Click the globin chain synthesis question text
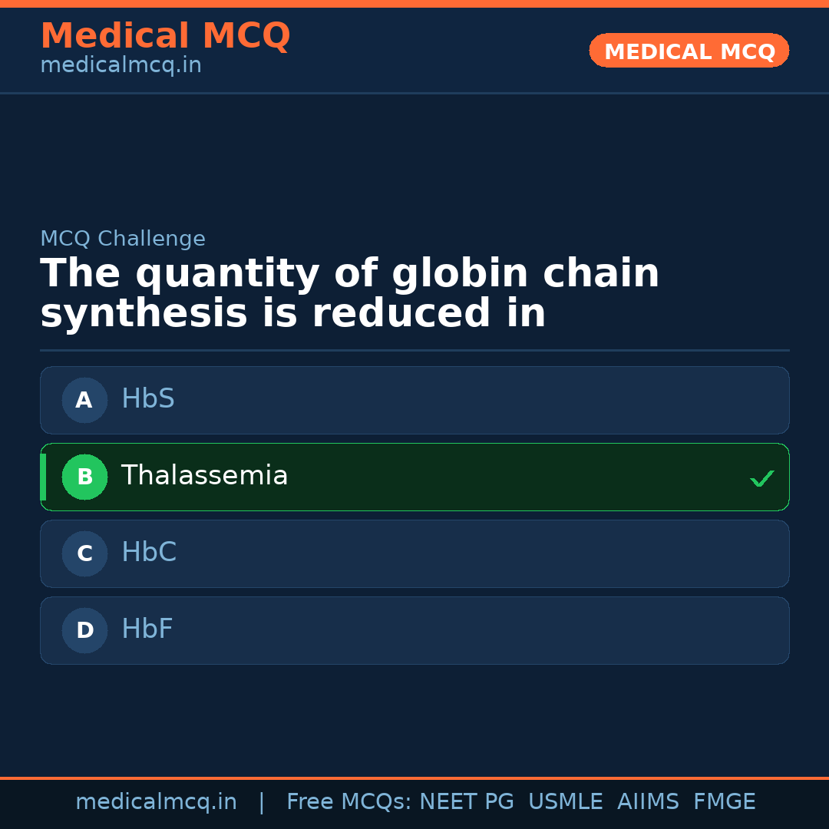Screen dimensions: 829x829 coord(349,294)
